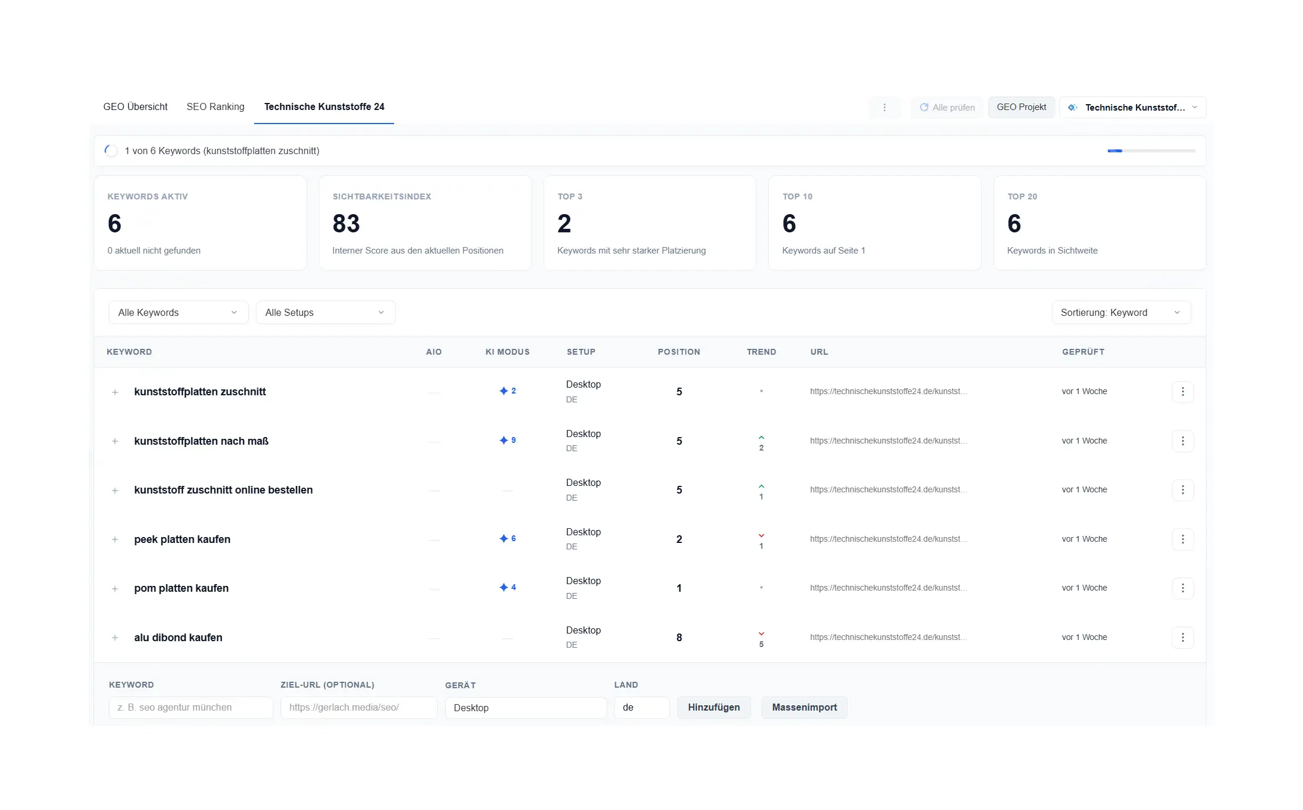This screenshot has height=810, width=1303.
Task: Click downward trend arrow for peek platten kaufen
Action: coord(761,536)
